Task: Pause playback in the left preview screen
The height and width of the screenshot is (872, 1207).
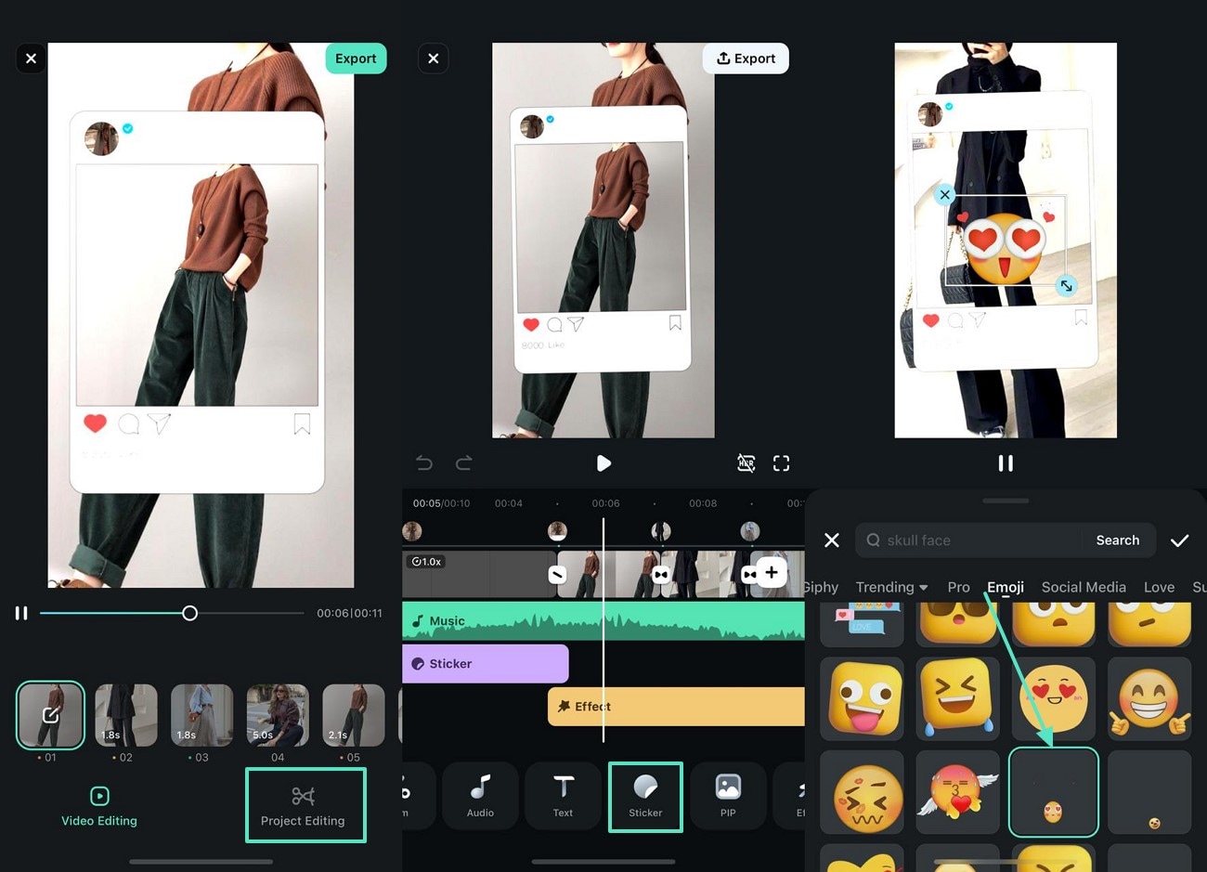Action: click(21, 613)
